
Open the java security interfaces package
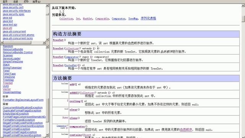[x=17, y=11]
